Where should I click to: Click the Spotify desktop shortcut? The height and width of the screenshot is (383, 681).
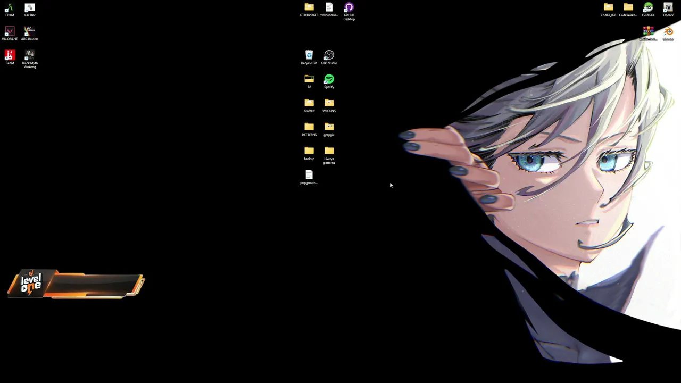(329, 82)
